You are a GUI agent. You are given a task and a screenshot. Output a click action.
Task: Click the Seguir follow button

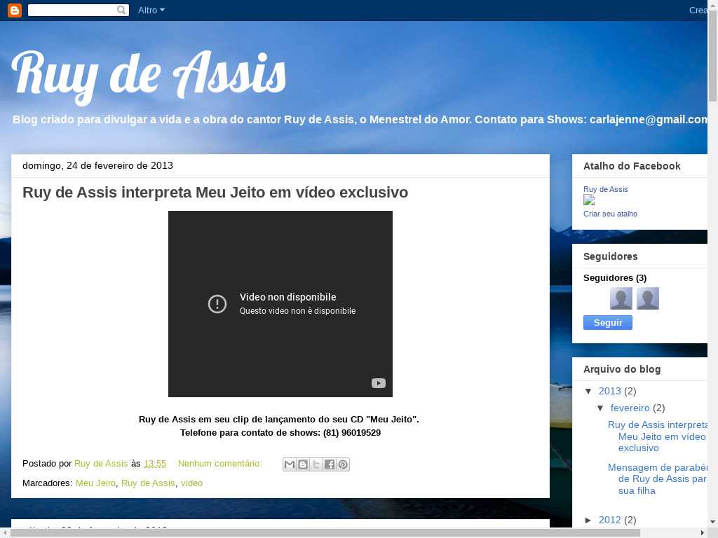tap(608, 323)
